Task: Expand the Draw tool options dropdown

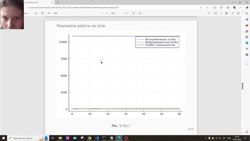Action: (x=30, y=13)
